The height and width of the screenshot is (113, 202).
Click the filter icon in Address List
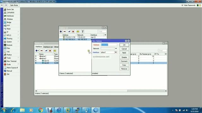point(83,31)
